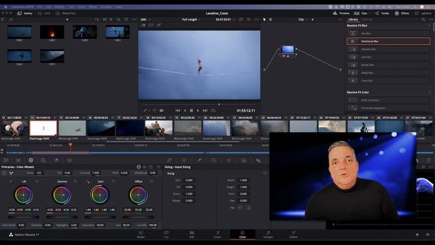Click the viewer scrub bar playhead

click(219, 105)
